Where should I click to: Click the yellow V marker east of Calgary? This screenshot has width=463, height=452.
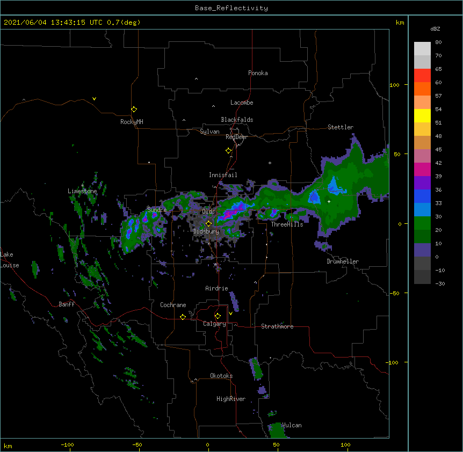tap(230, 314)
